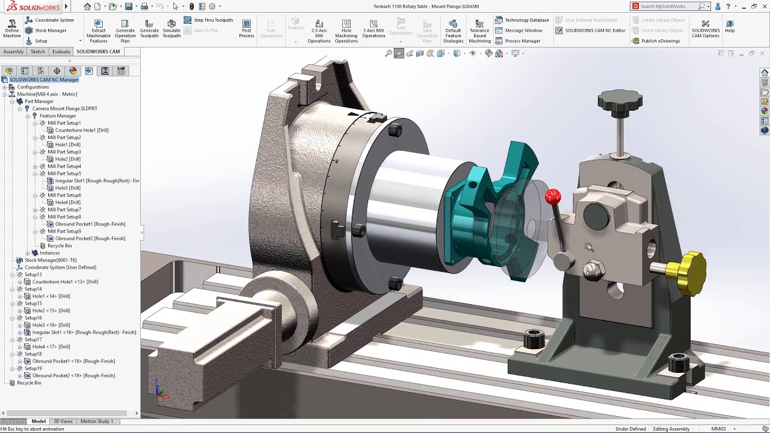Open the Options gear icon
The image size is (770, 433).
212,6
